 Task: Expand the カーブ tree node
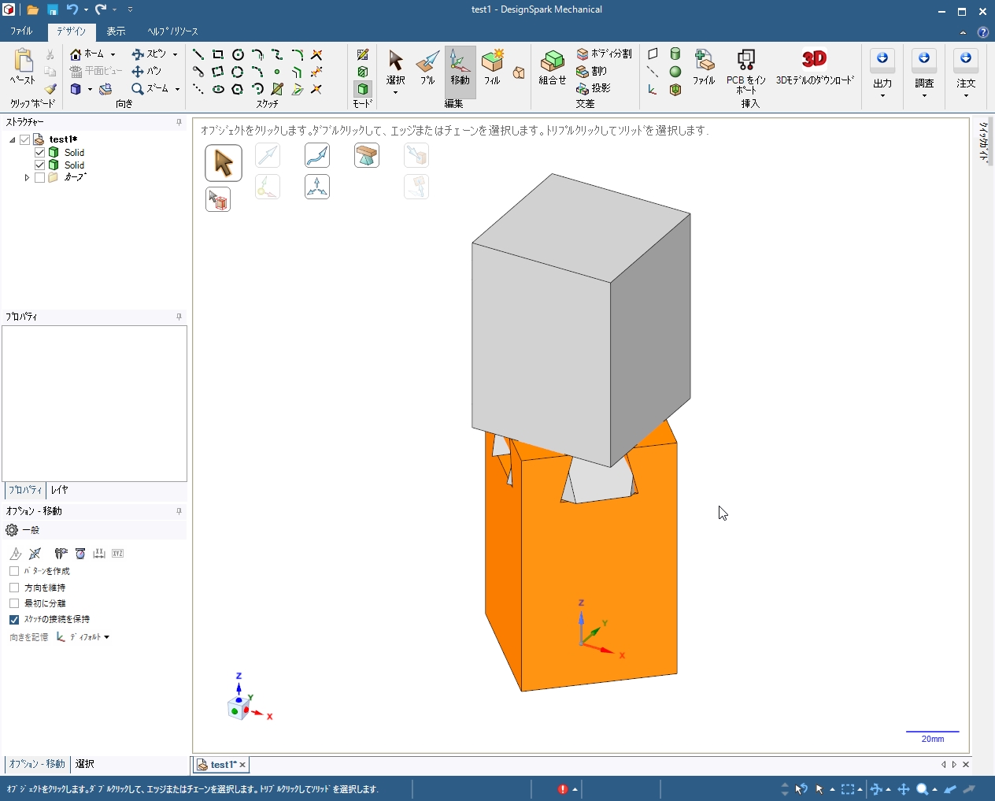coord(27,178)
